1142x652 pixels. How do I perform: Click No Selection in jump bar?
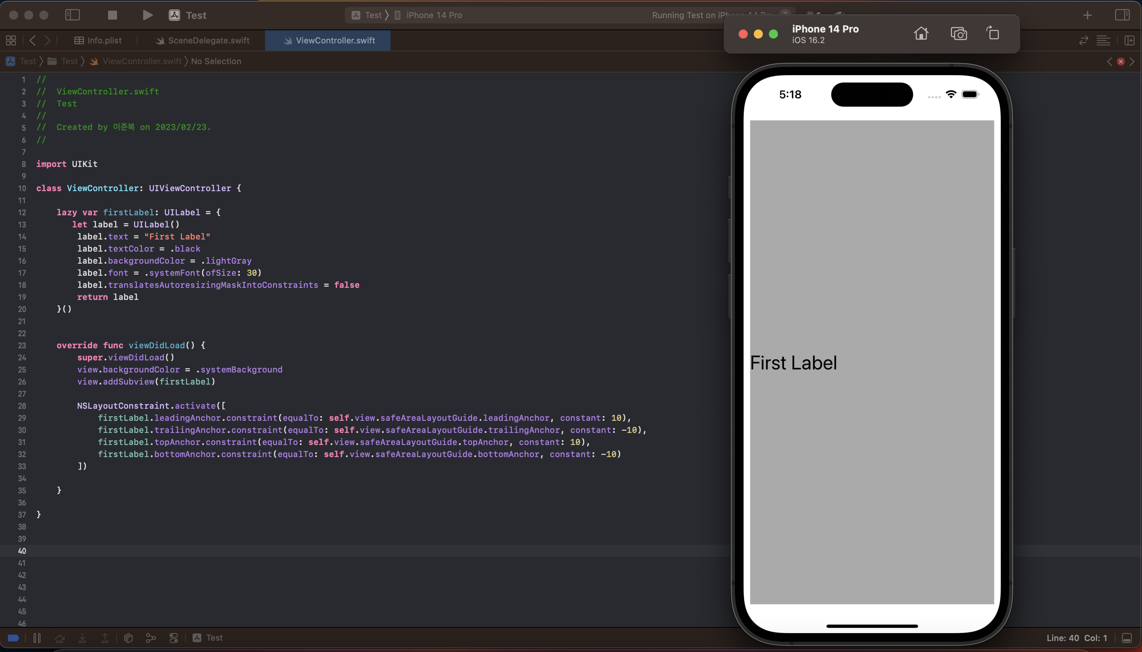tap(216, 61)
